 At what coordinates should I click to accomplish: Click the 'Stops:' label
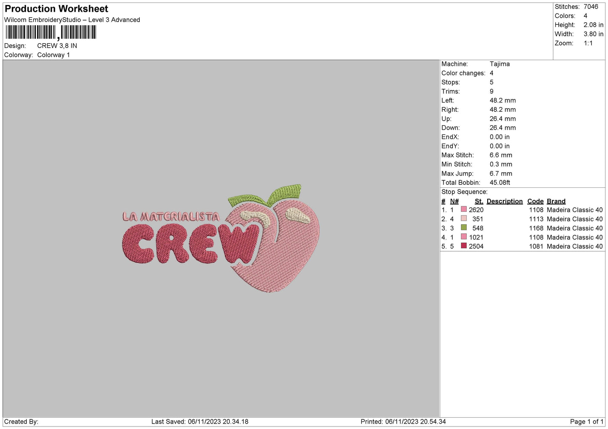[451, 82]
